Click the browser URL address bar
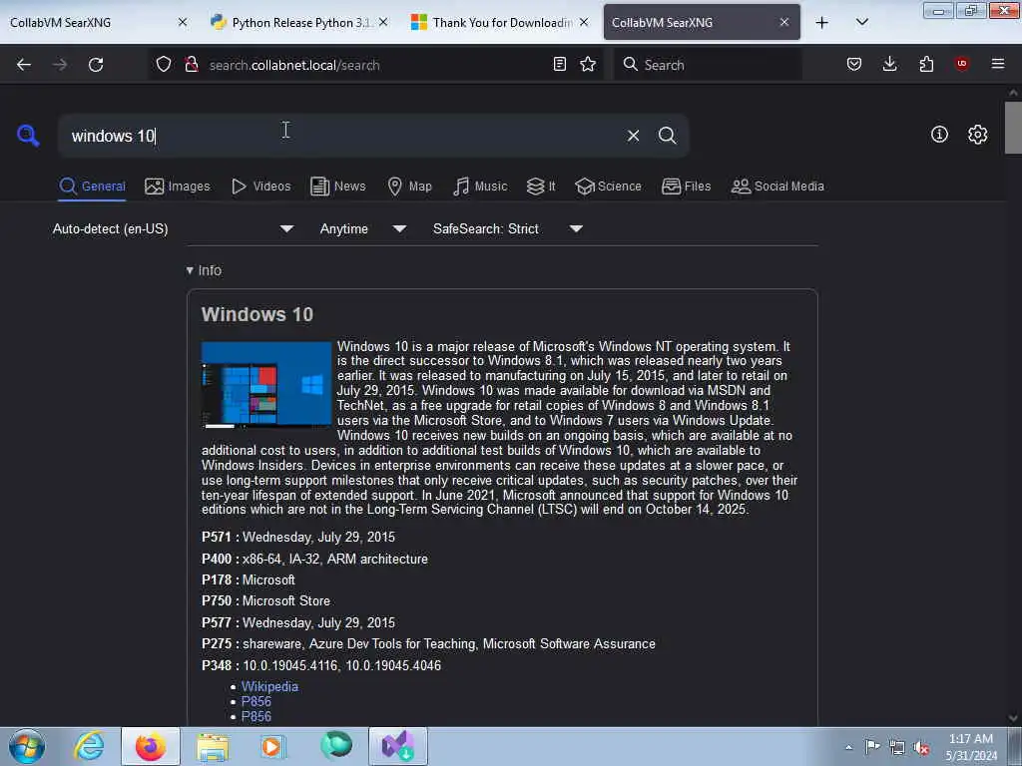The height and width of the screenshot is (766, 1022). coord(375,65)
